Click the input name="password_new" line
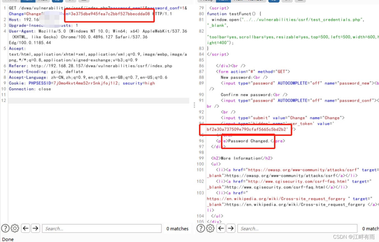The height and width of the screenshot is (242, 379). coord(300,83)
